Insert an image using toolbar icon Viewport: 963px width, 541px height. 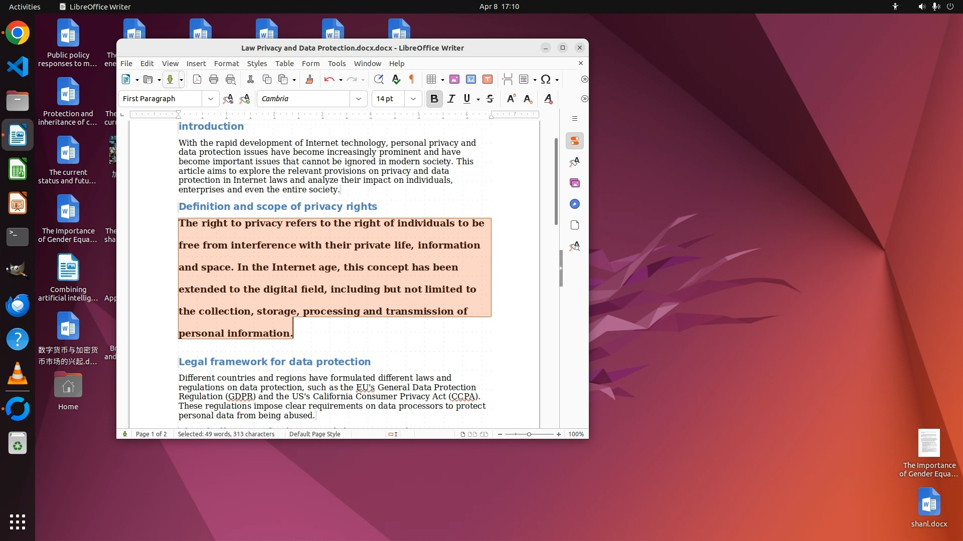tap(454, 80)
